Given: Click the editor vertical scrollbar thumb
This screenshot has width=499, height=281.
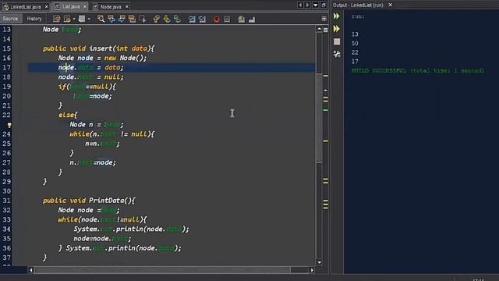Looking at the screenshot, I should pos(319,118).
